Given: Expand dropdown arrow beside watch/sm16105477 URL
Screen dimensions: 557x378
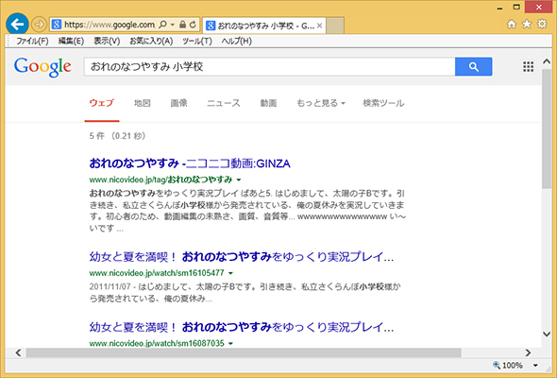Looking at the screenshot, I should click(x=230, y=273).
